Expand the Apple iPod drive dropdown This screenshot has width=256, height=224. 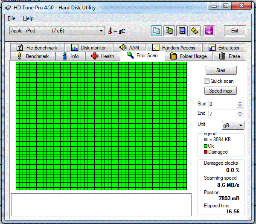(101, 31)
